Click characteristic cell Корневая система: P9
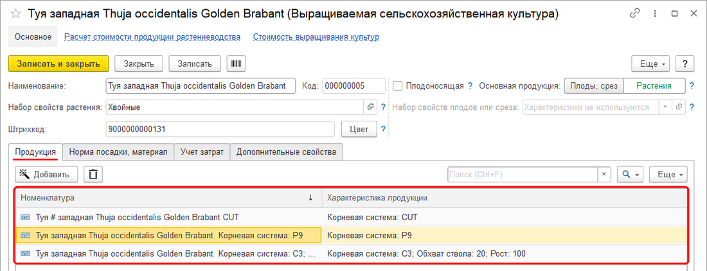 pos(505,236)
